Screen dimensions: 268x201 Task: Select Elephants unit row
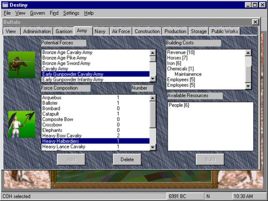[x=96, y=130]
